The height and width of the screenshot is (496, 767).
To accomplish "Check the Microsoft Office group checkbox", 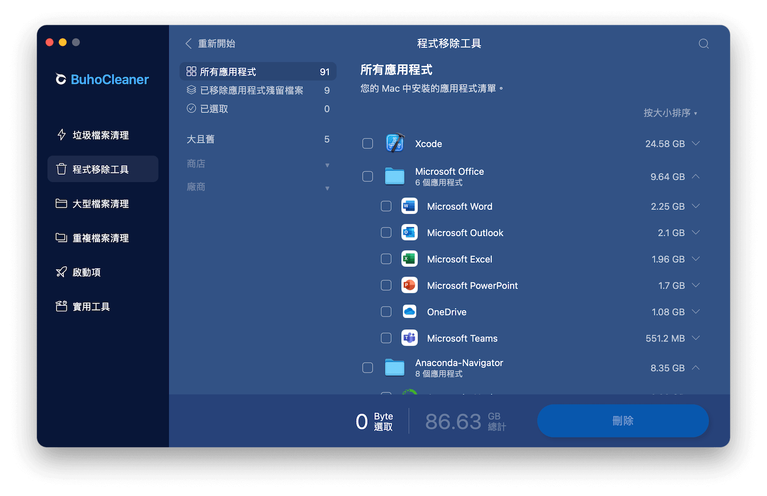I will 368,176.
